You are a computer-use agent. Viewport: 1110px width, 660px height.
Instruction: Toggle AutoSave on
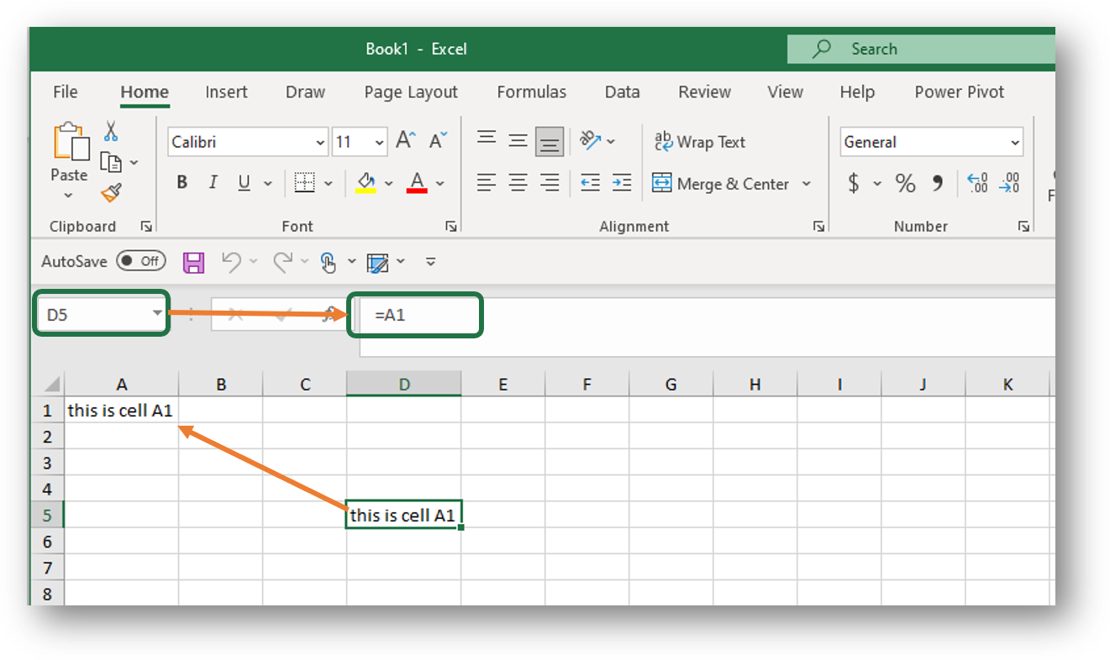tap(140, 260)
